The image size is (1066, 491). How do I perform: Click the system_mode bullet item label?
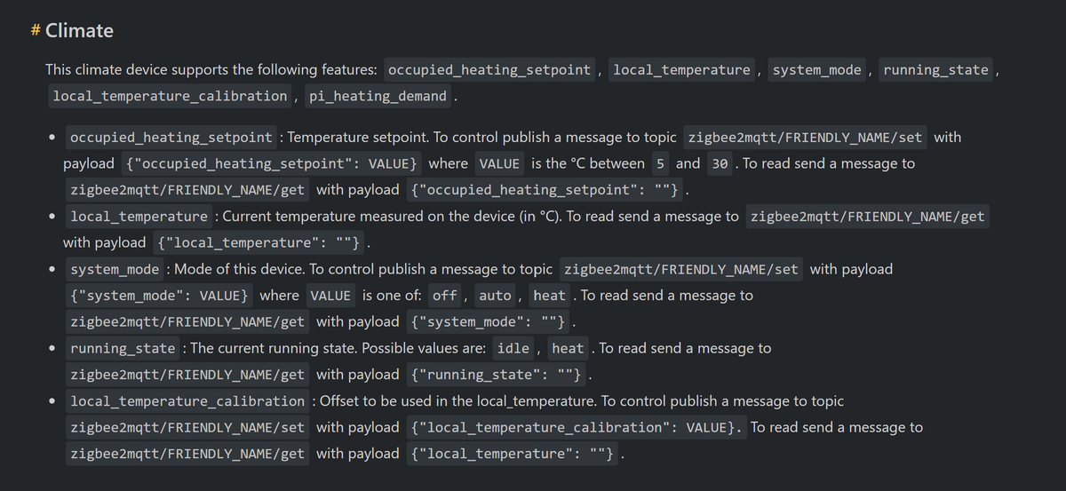(x=115, y=269)
